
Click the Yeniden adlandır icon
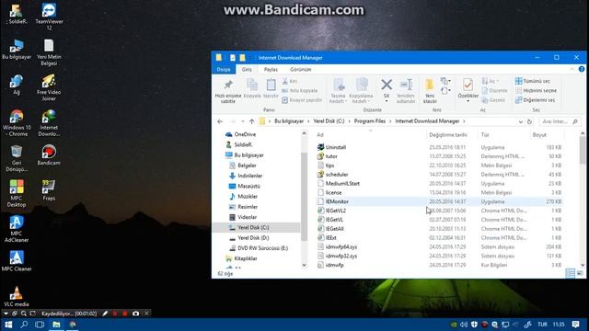pos(406,91)
